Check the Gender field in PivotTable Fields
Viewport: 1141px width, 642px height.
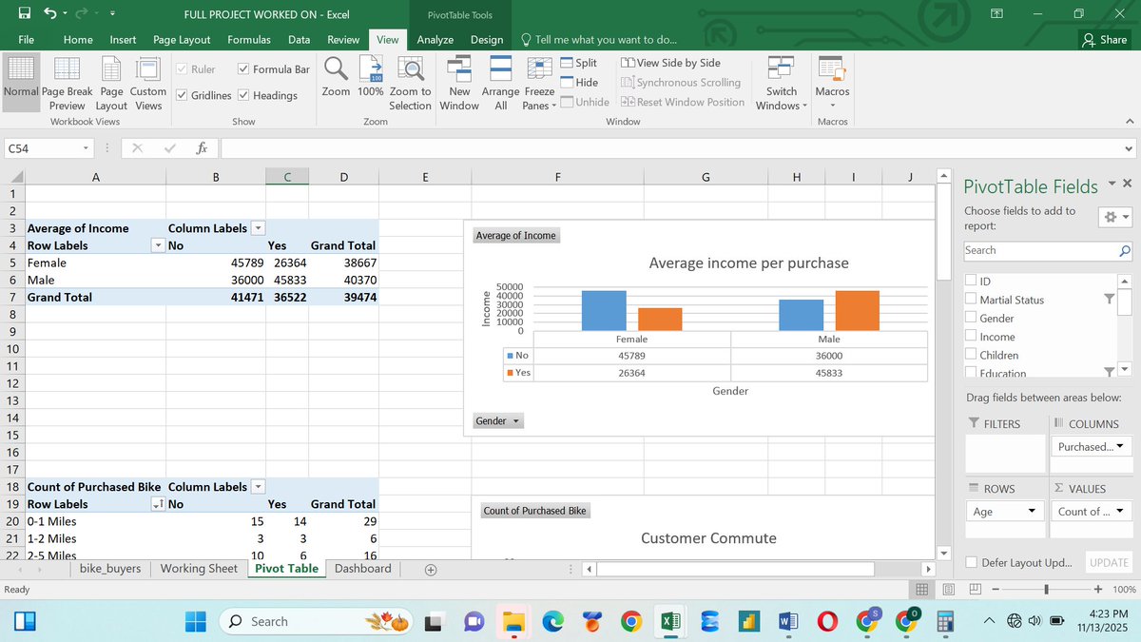pyautogui.click(x=970, y=318)
